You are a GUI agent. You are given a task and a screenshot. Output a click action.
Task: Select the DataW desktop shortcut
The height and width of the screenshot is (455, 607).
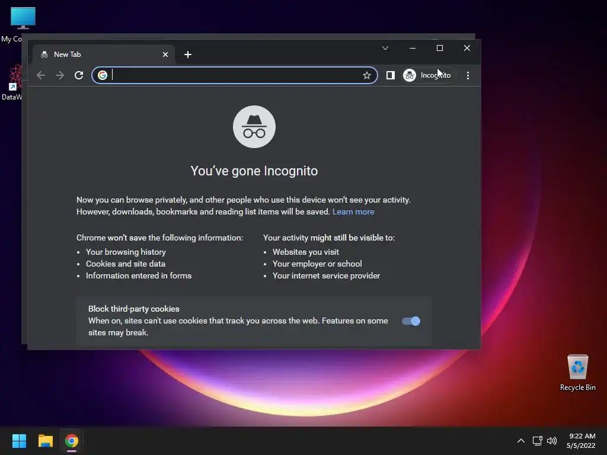tap(12, 82)
